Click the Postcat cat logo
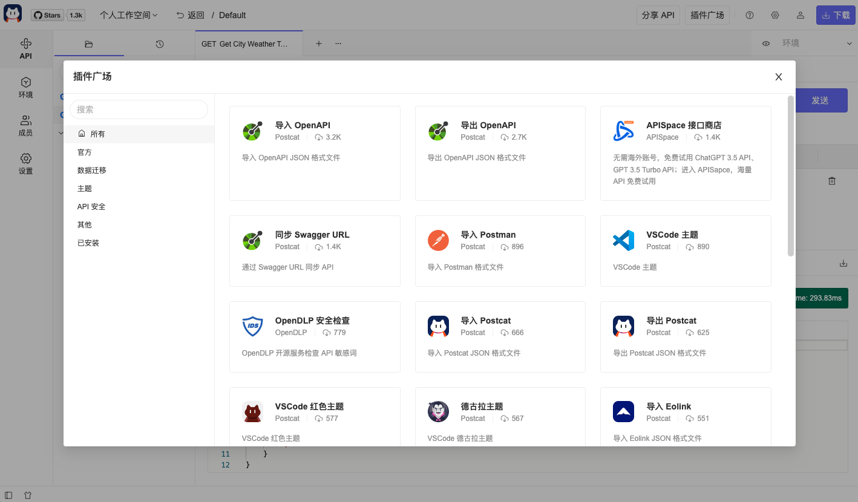The height and width of the screenshot is (502, 858). pos(13,15)
